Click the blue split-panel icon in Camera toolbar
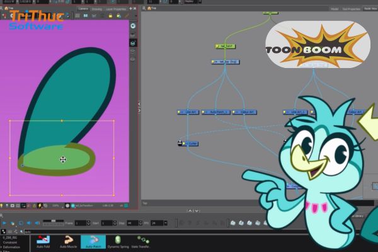The image size is (378, 252). [86, 16]
